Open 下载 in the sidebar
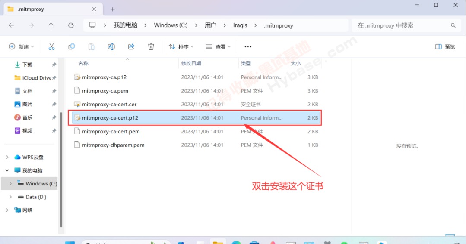Viewport: 466px width, 244px height. pyautogui.click(x=27, y=65)
